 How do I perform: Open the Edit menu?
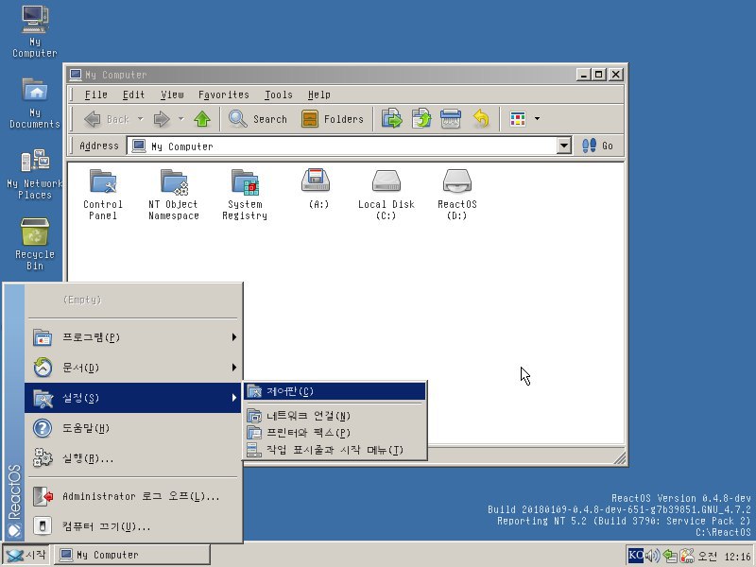133,94
